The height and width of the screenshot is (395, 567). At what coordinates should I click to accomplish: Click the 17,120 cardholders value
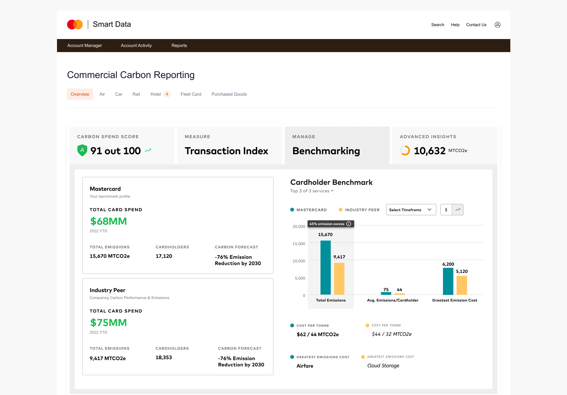coord(164,256)
